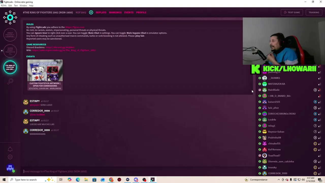
Task: Click username [OROCHI] BRUNOcTATAU
Action: pyautogui.click(x=282, y=114)
